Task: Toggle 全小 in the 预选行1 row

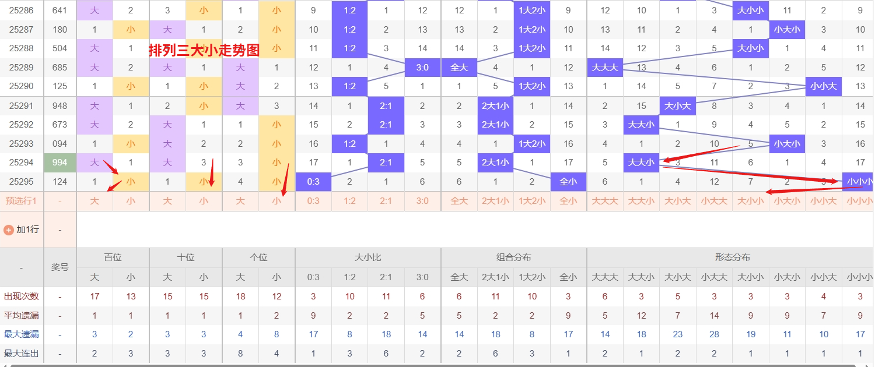Action: pyautogui.click(x=568, y=201)
